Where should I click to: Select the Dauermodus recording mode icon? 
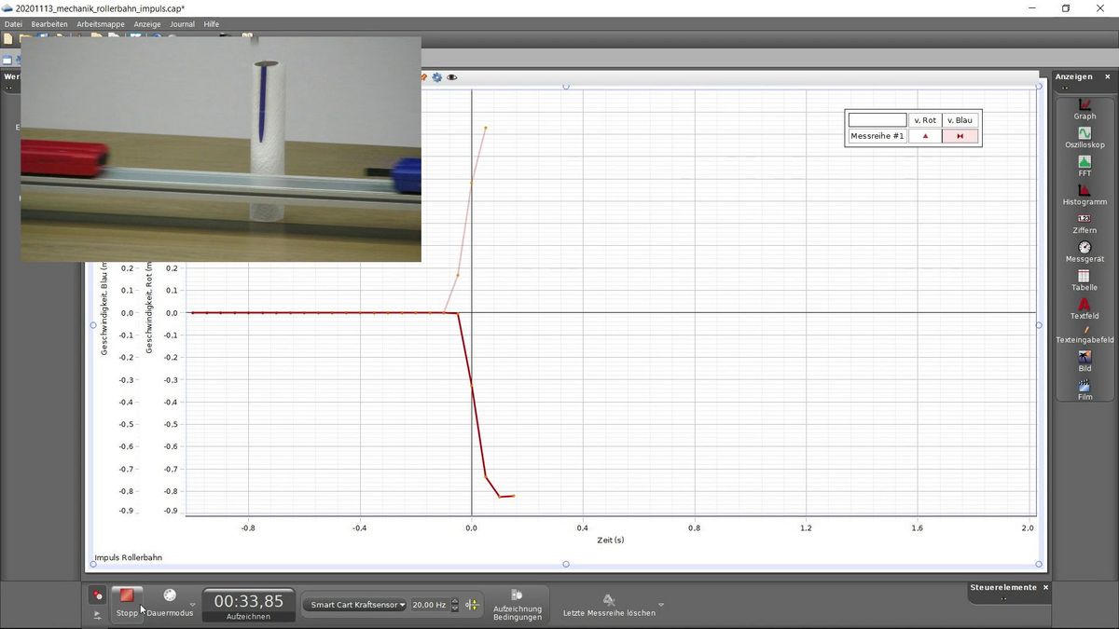pos(170,595)
